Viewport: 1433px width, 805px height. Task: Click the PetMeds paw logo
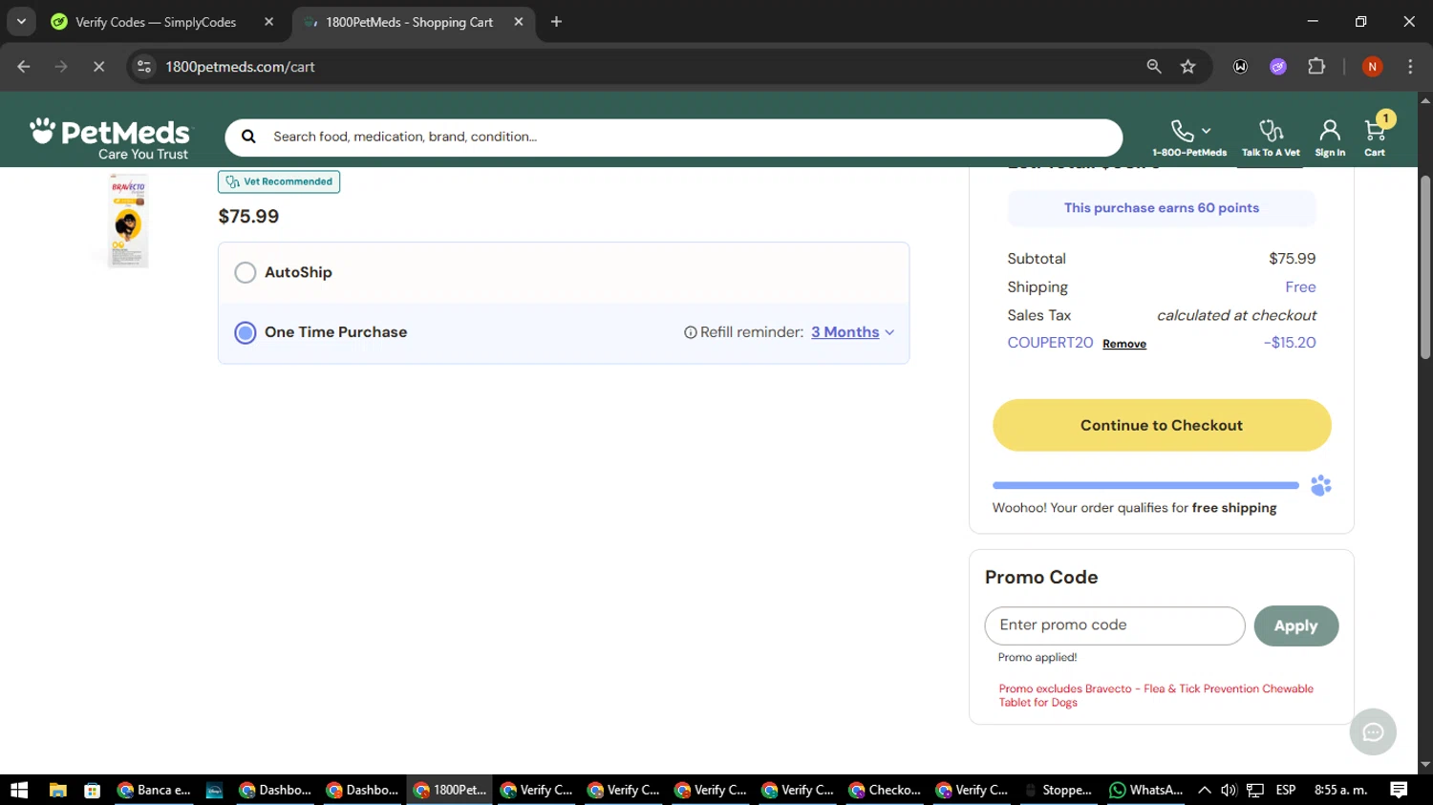(x=110, y=138)
